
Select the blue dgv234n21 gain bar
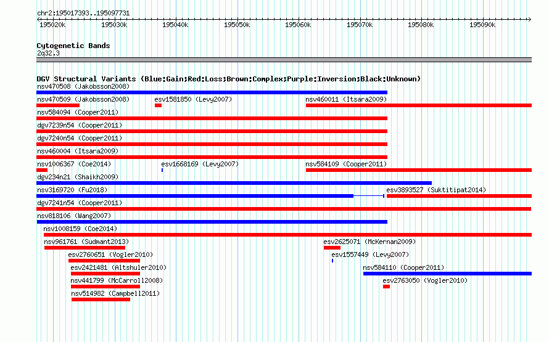pos(234,183)
